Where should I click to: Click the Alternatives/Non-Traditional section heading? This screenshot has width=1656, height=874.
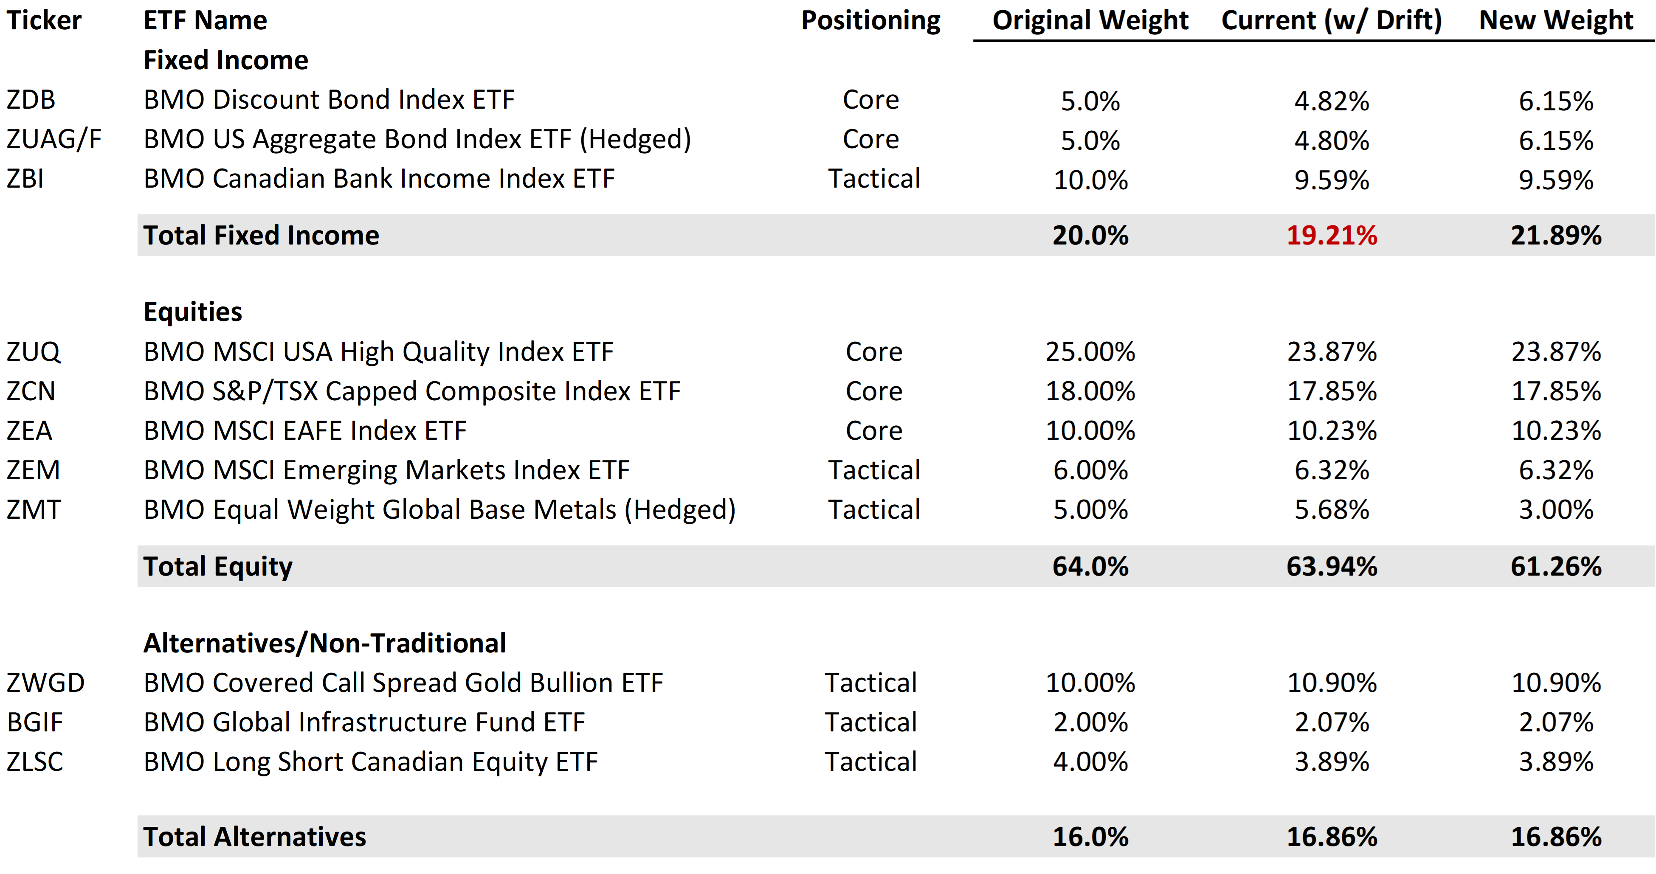pyautogui.click(x=325, y=643)
